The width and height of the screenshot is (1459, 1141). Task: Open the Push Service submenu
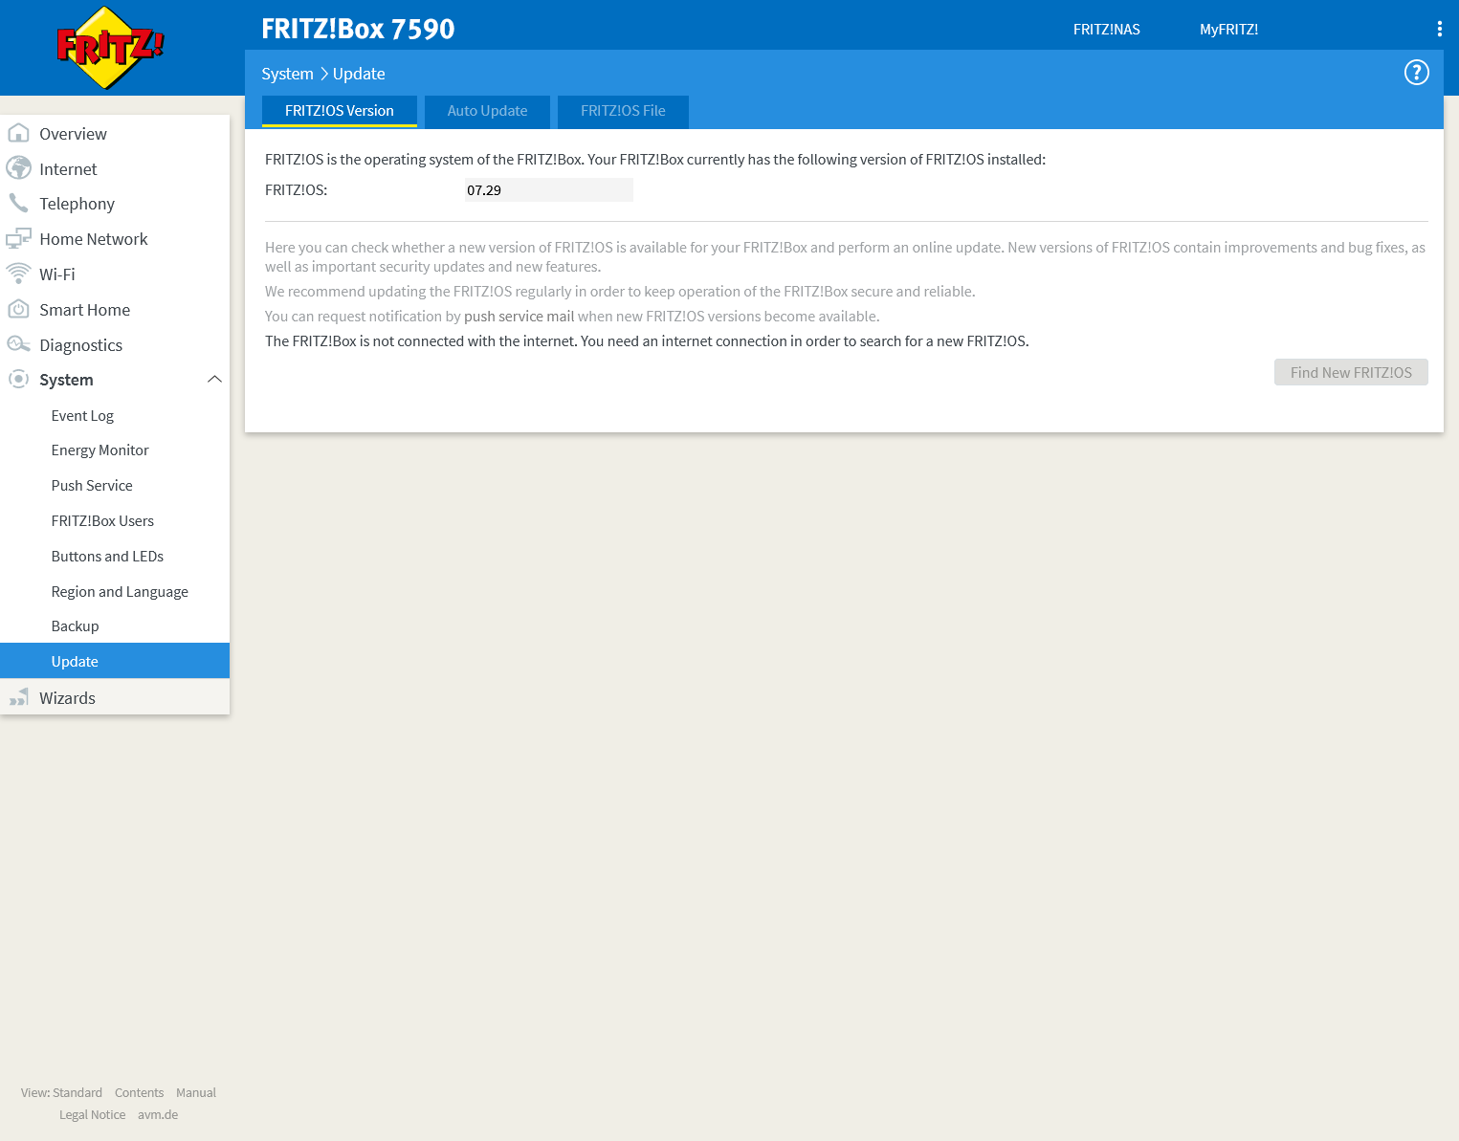pos(115,486)
